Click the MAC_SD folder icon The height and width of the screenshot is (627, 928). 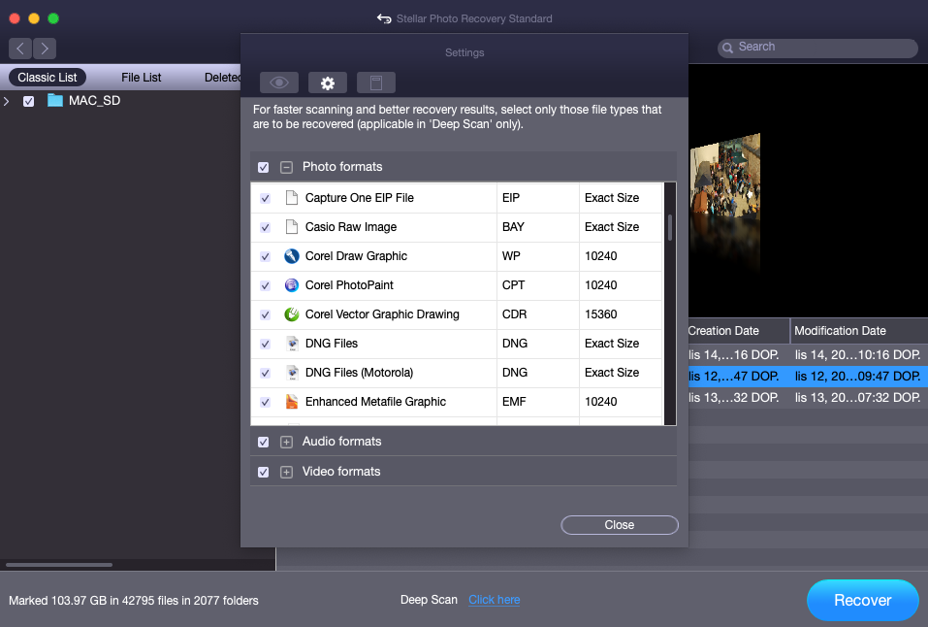coord(55,101)
